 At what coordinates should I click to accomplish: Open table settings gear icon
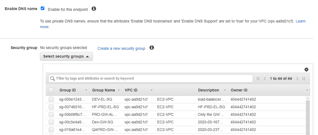pos(306,70)
